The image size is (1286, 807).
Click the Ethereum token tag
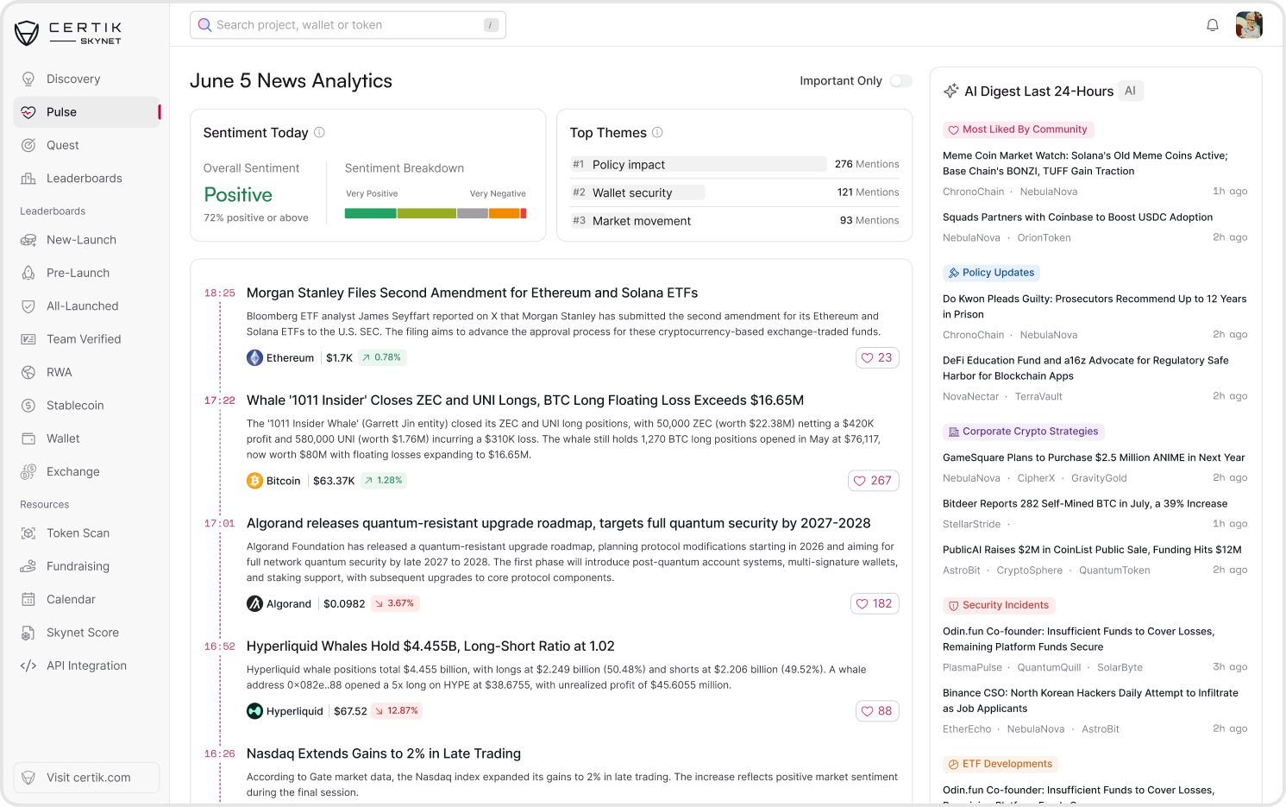(280, 357)
